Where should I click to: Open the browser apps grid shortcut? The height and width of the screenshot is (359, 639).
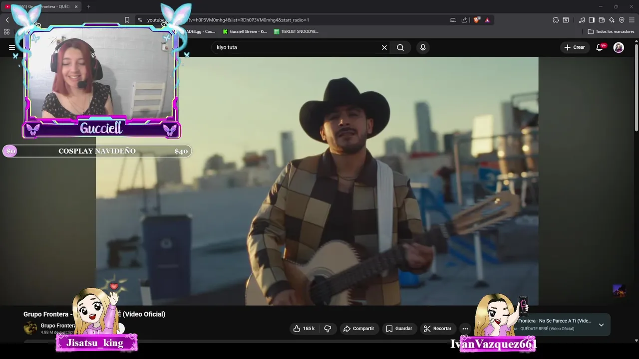click(x=6, y=31)
